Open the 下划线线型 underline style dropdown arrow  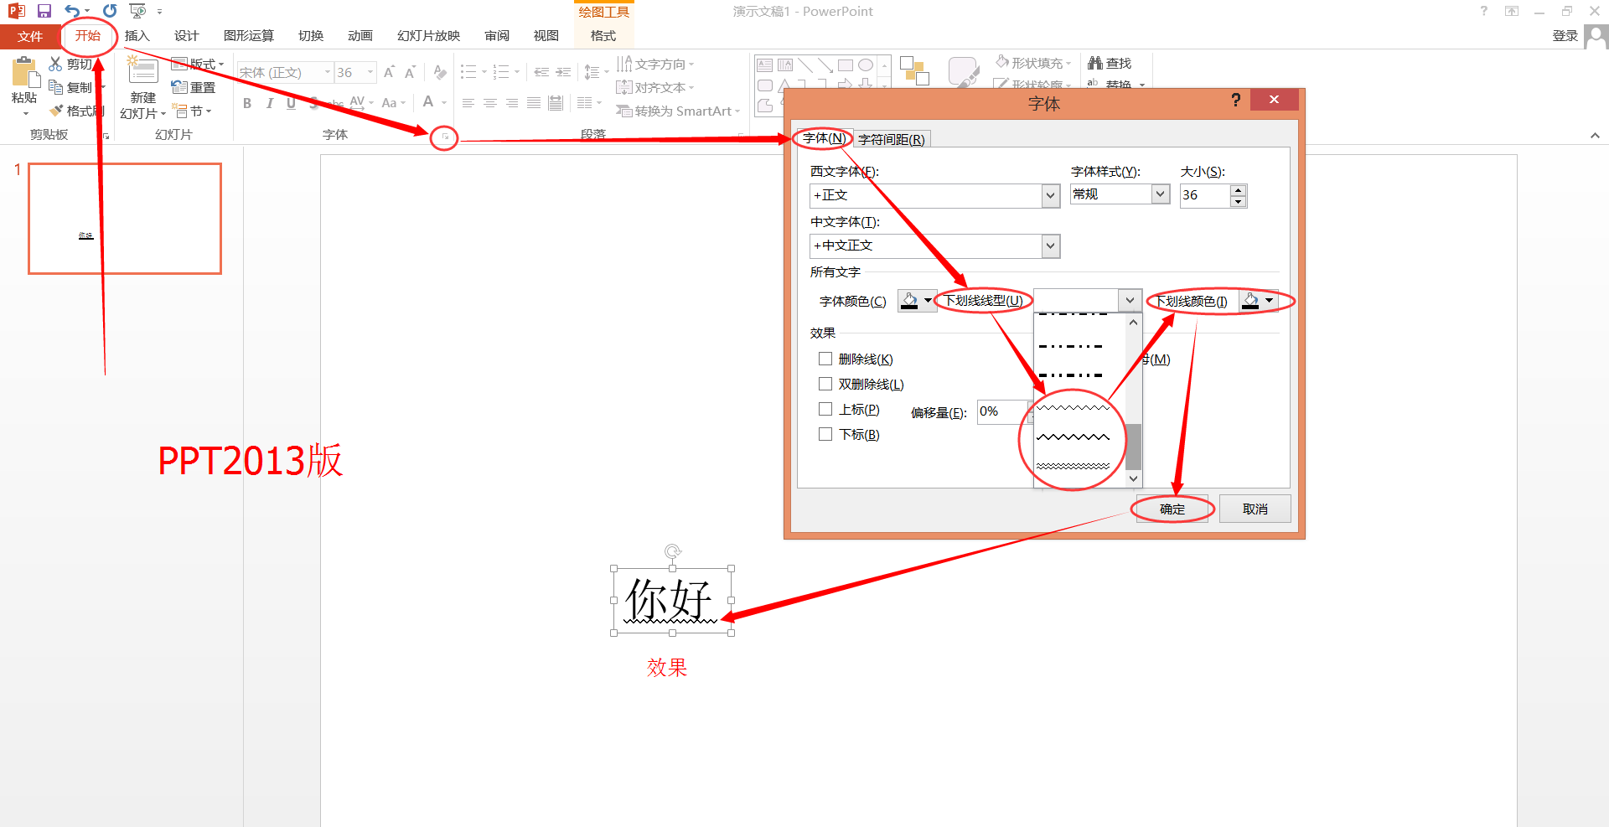[x=1130, y=300]
